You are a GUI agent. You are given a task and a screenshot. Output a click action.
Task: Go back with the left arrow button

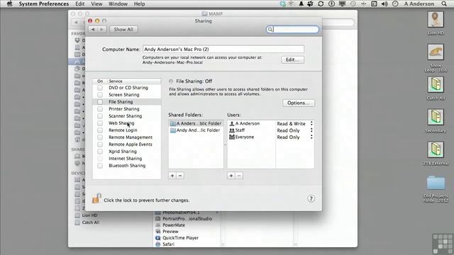click(x=93, y=30)
